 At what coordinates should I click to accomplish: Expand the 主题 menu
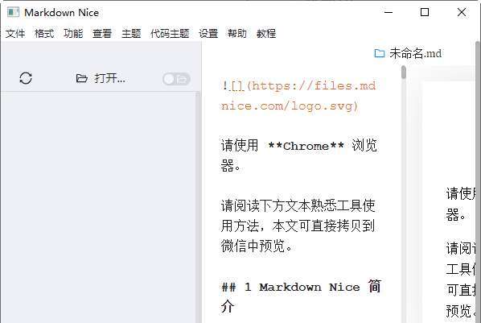pyautogui.click(x=131, y=33)
